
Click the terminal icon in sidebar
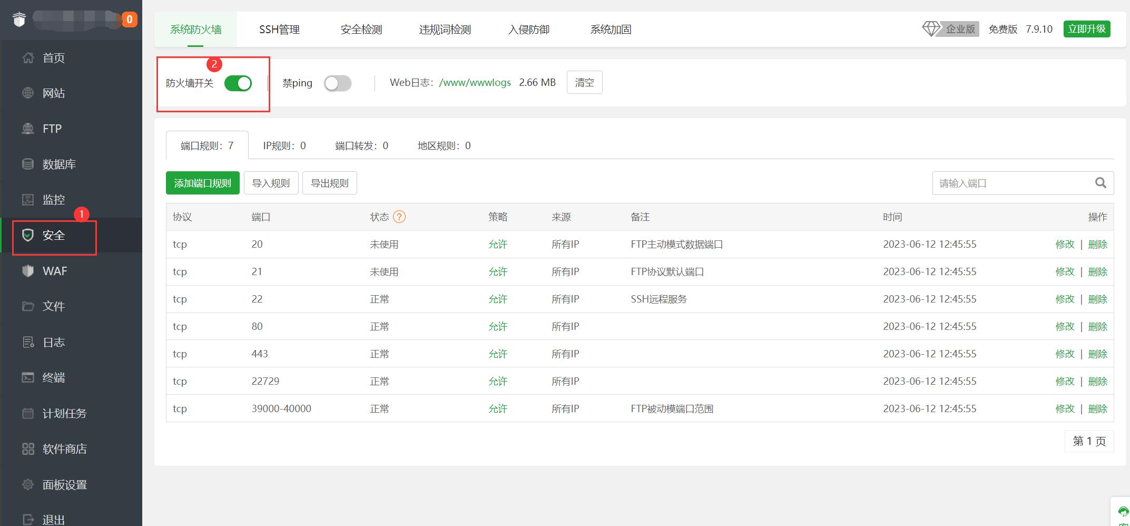coord(28,378)
